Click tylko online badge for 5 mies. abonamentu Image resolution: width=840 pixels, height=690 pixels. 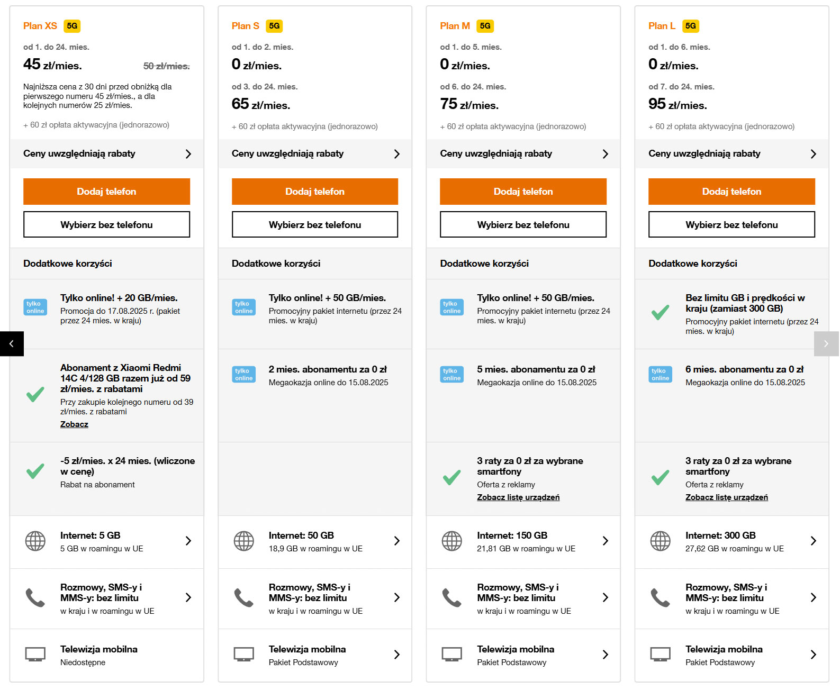[452, 375]
